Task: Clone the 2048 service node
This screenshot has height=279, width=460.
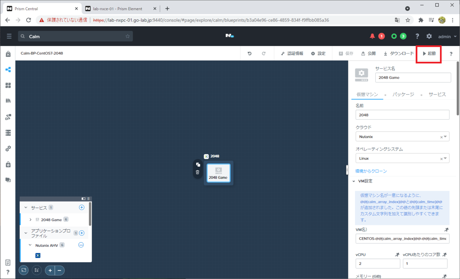Action: point(198,165)
